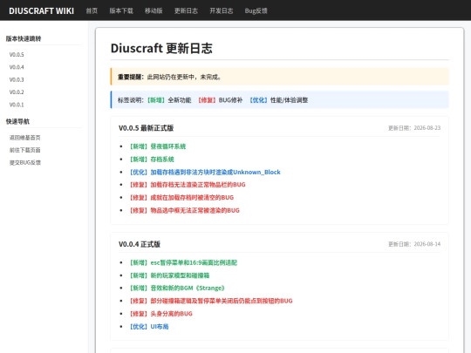Click the 更新日期 2026-08-23 text
Viewport: 471px width, 353px height.
(414, 128)
